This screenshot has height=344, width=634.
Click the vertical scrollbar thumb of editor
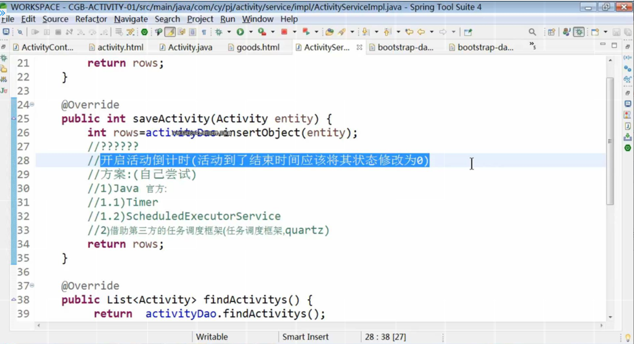610,141
